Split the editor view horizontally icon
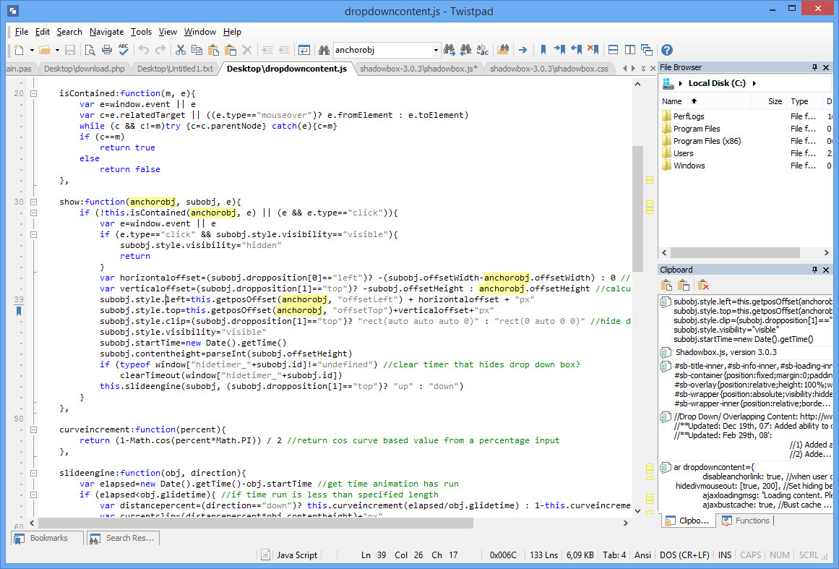The height and width of the screenshot is (569, 839). tap(614, 50)
